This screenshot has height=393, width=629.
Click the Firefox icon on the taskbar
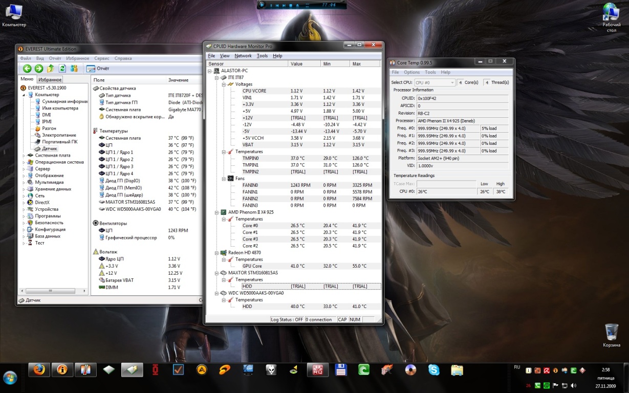(x=39, y=369)
